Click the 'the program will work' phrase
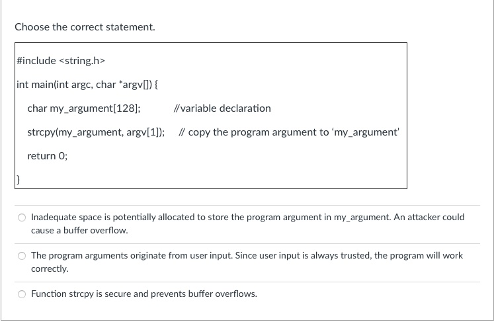The width and height of the screenshot is (494, 322). 419,255
